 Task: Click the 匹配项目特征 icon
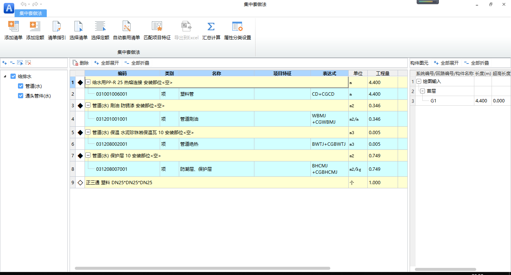point(157,27)
